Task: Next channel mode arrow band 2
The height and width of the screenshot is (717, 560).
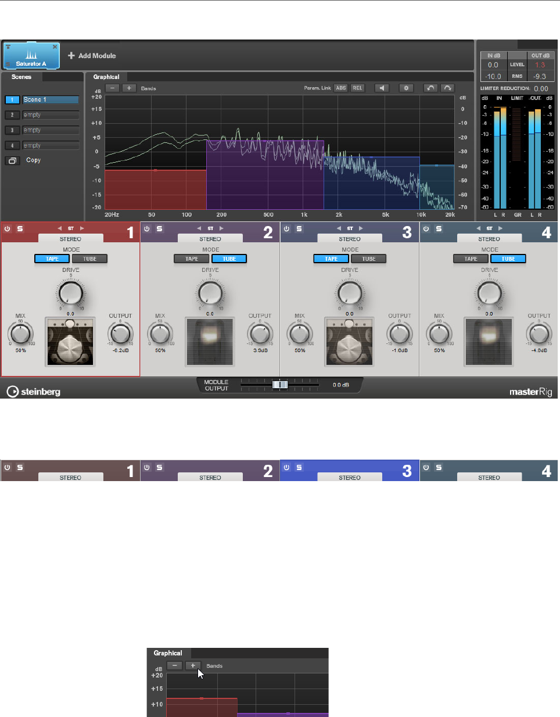Action: tap(221, 228)
